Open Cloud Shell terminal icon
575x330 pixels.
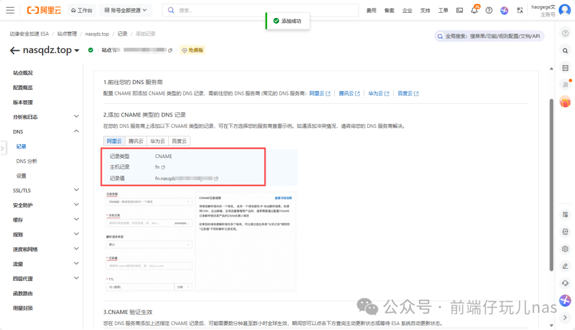pos(459,10)
